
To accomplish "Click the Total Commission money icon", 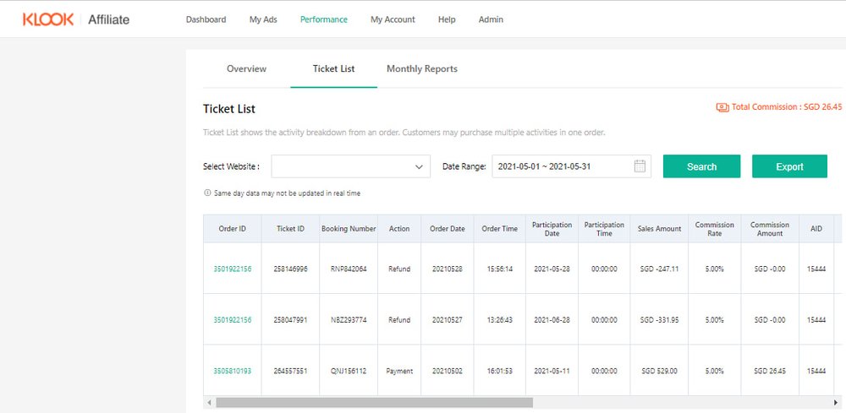I will click(x=722, y=107).
